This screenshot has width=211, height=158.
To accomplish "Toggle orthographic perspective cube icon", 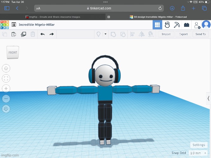I will pos(6,109).
